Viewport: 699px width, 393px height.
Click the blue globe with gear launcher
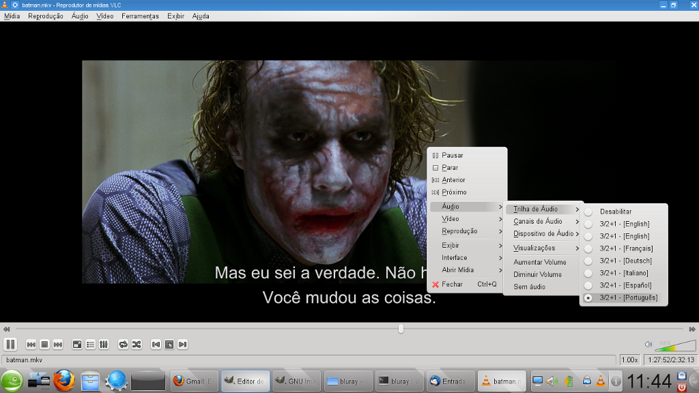coord(117,381)
